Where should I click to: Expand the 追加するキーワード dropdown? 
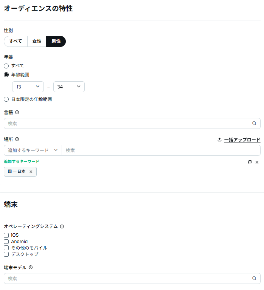click(33, 150)
